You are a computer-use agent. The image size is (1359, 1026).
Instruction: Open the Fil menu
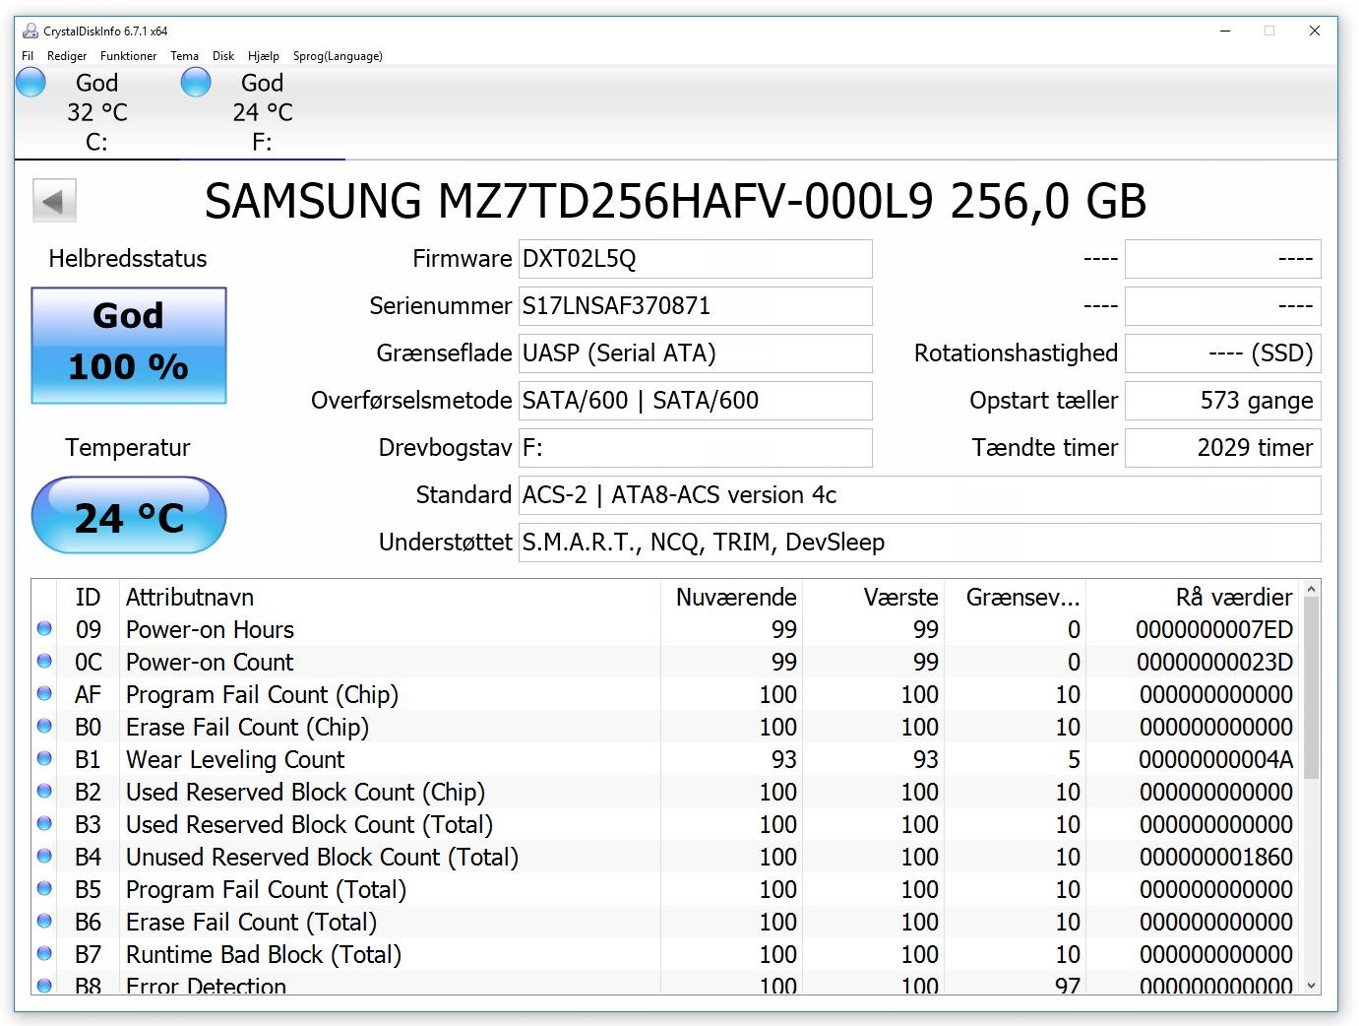(28, 56)
